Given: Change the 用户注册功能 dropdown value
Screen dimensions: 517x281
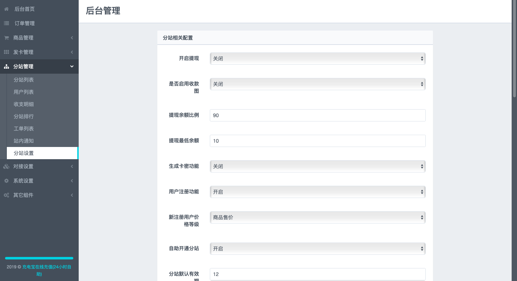Looking at the screenshot, I should pyautogui.click(x=317, y=192).
